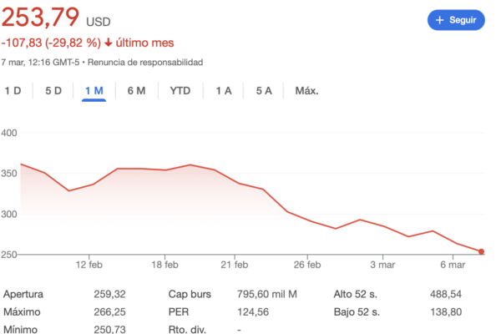Select the 1 M range tab

(x=94, y=91)
